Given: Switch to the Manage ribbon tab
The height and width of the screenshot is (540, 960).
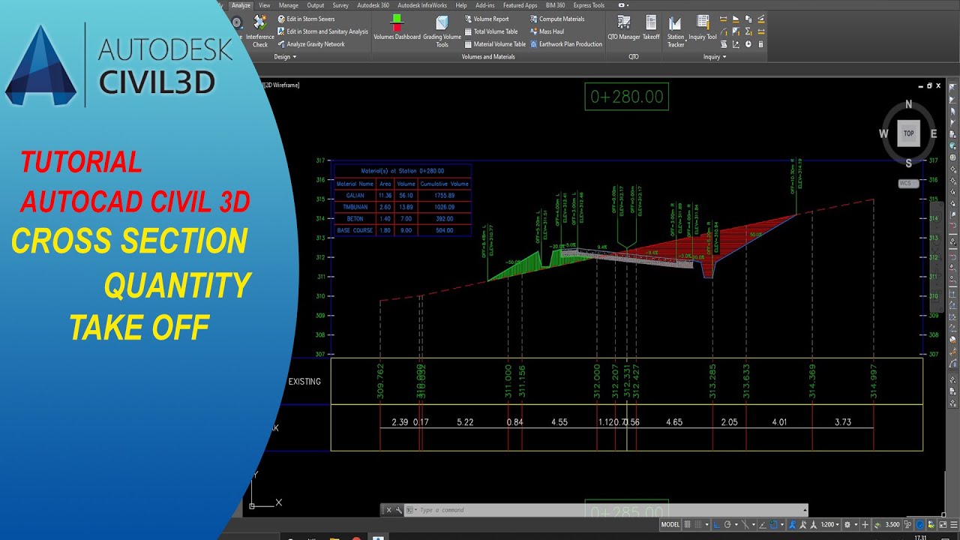Looking at the screenshot, I should [289, 5].
